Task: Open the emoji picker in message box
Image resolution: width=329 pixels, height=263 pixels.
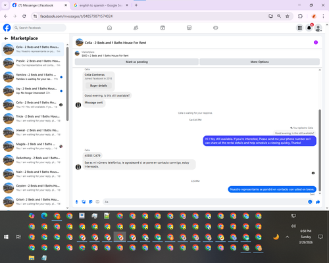Action: [x=310, y=202]
